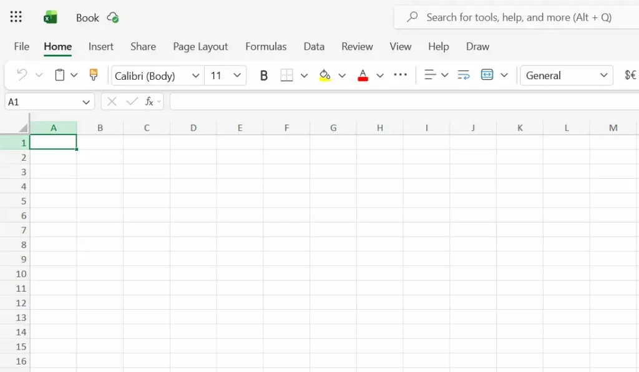Open the Formulas tab
The image size is (639, 372).
pyautogui.click(x=266, y=46)
